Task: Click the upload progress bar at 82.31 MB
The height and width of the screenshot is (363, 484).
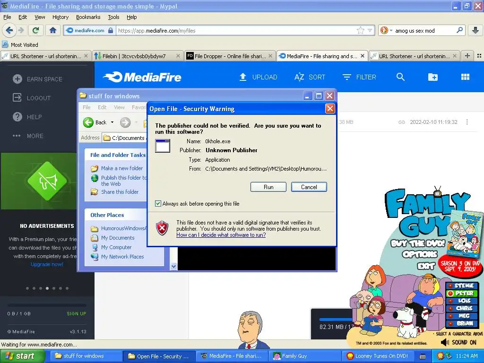Action: (x=336, y=320)
